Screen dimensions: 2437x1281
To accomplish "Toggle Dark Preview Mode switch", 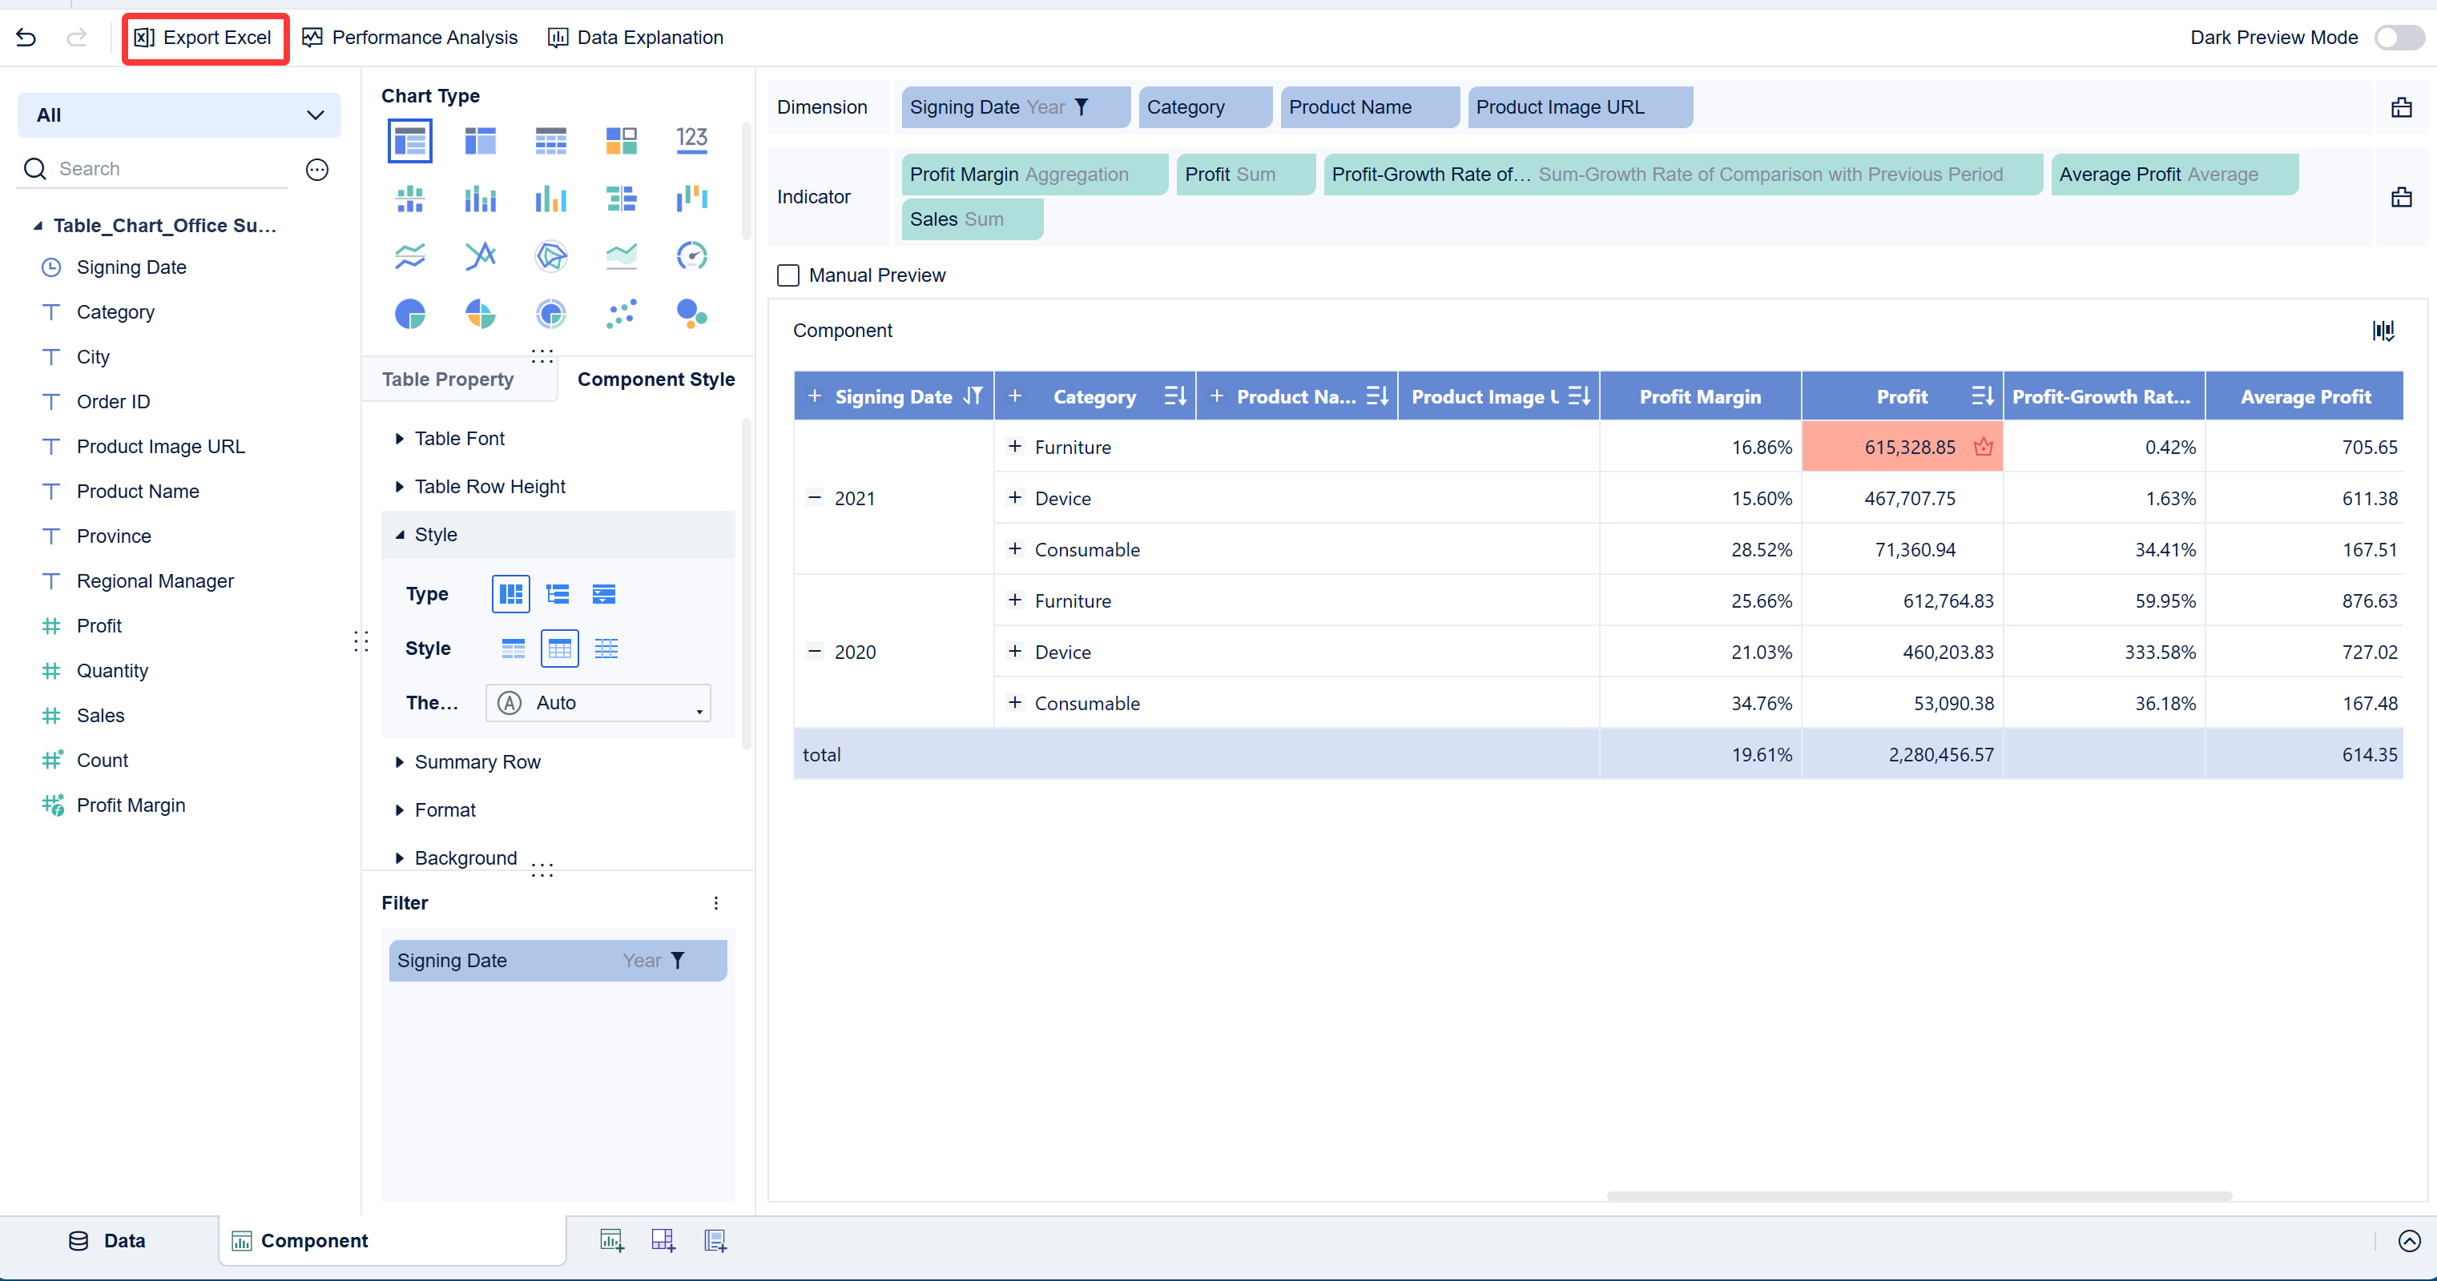I will pos(2399,38).
